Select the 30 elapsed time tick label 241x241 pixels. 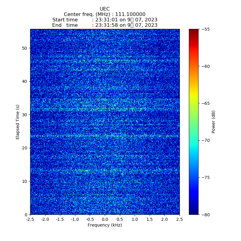coord(25,115)
